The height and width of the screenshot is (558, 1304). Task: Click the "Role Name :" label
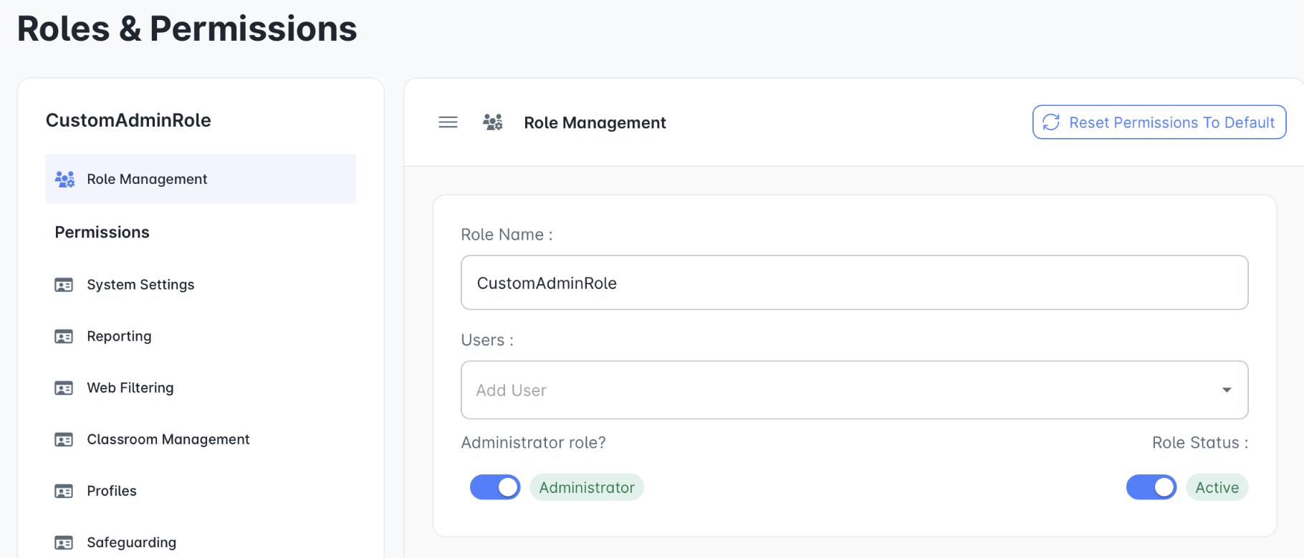point(507,235)
